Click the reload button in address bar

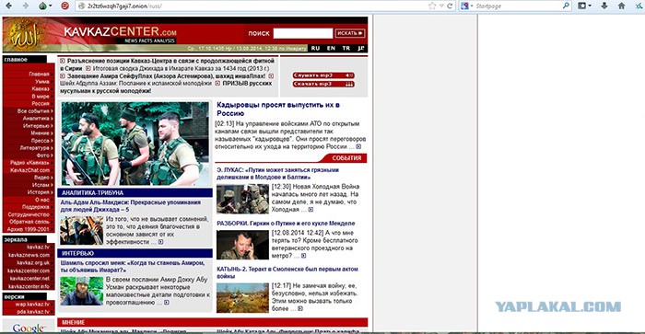point(450,6)
